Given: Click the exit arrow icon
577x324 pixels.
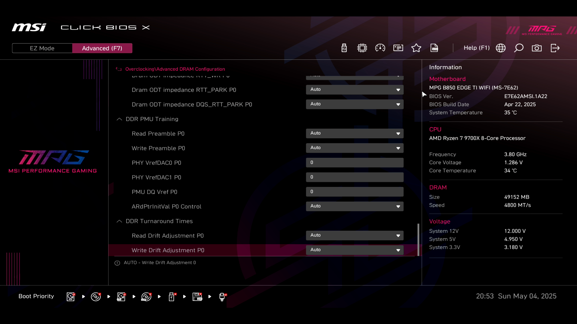Looking at the screenshot, I should [555, 48].
